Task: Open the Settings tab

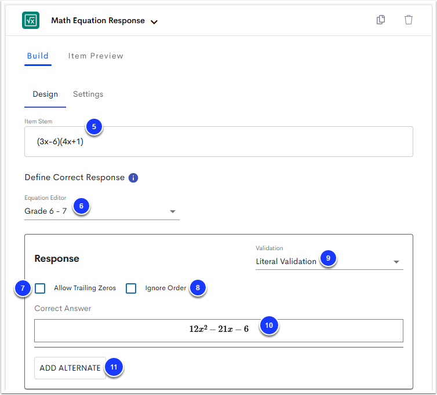Action: click(88, 94)
